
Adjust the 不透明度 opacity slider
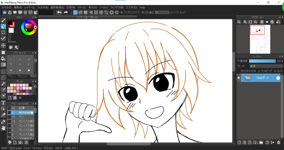point(262,61)
